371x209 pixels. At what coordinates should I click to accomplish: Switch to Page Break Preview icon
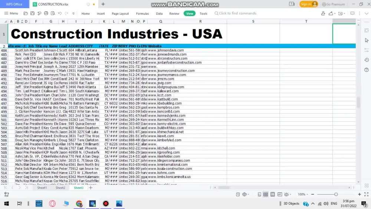(273, 194)
